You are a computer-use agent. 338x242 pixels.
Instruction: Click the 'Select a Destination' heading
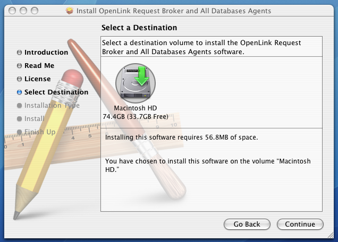coord(139,28)
